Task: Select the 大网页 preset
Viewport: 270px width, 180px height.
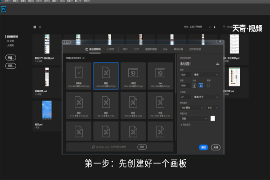Action: click(x=133, y=76)
